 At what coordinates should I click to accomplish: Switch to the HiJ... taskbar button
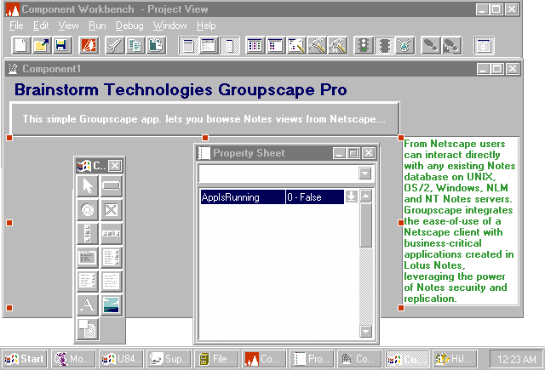455,359
